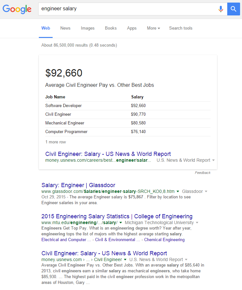Send Feedback on the featured snippet
The image size is (242, 290).
pyautogui.click(x=203, y=173)
